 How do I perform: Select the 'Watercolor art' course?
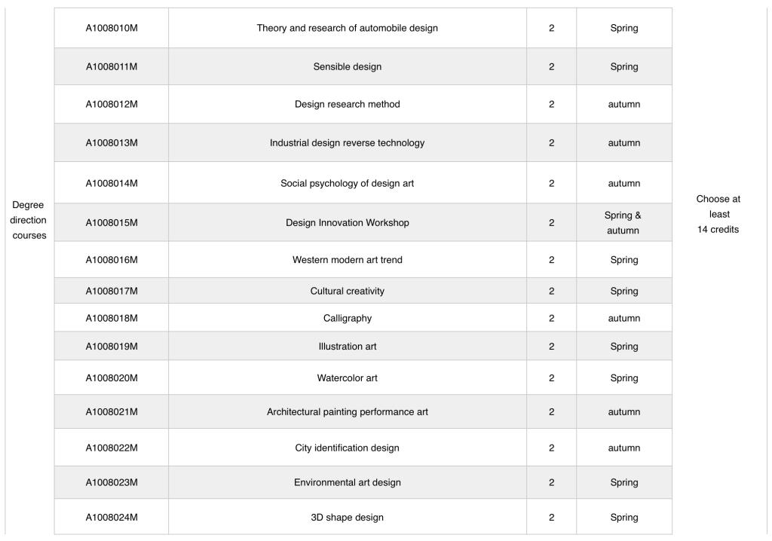(x=347, y=377)
